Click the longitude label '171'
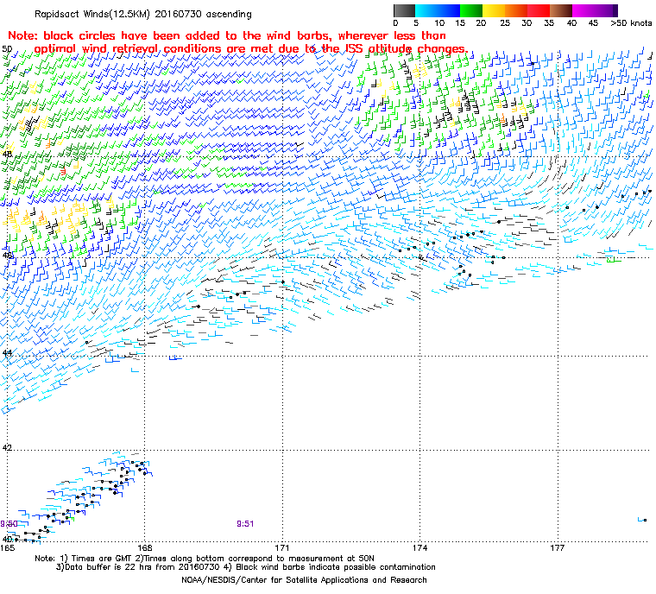This screenshot has width=656, height=594. [282, 548]
